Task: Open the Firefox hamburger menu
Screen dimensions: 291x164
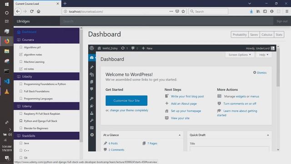Action: click(x=287, y=11)
